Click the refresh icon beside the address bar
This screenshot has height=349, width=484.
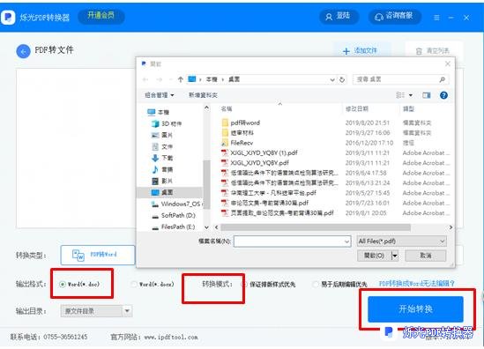click(x=342, y=79)
